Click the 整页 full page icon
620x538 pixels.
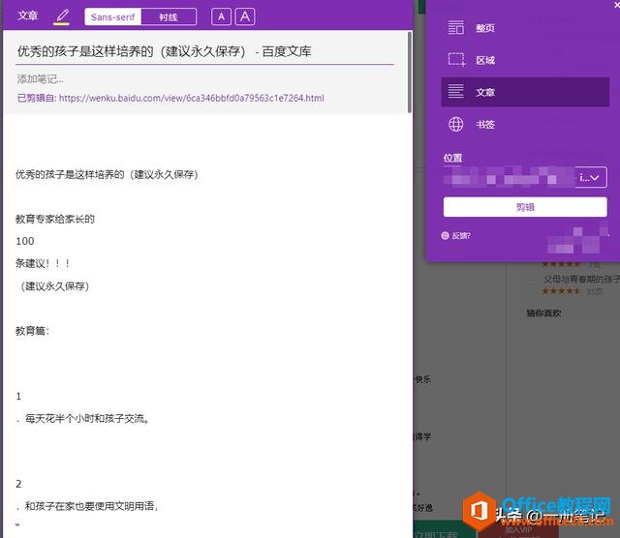(x=456, y=28)
